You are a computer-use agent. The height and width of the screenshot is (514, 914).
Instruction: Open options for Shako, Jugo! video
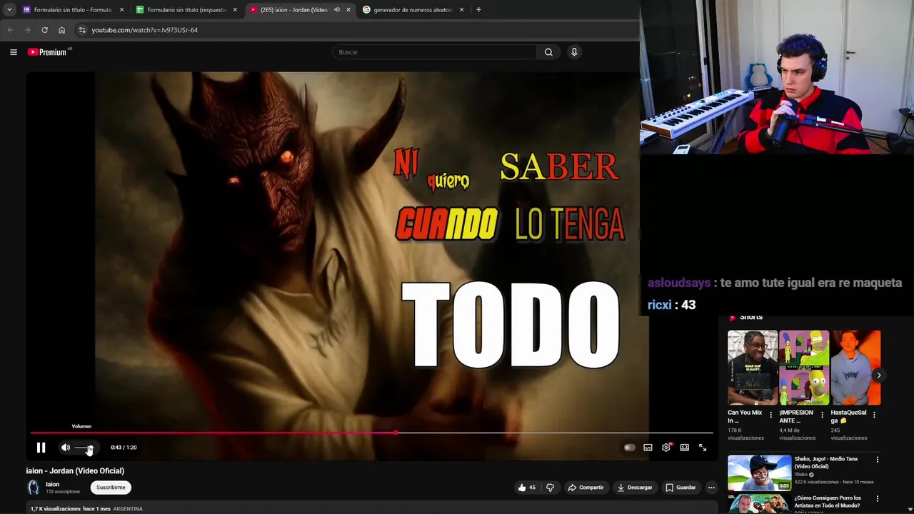(878, 460)
